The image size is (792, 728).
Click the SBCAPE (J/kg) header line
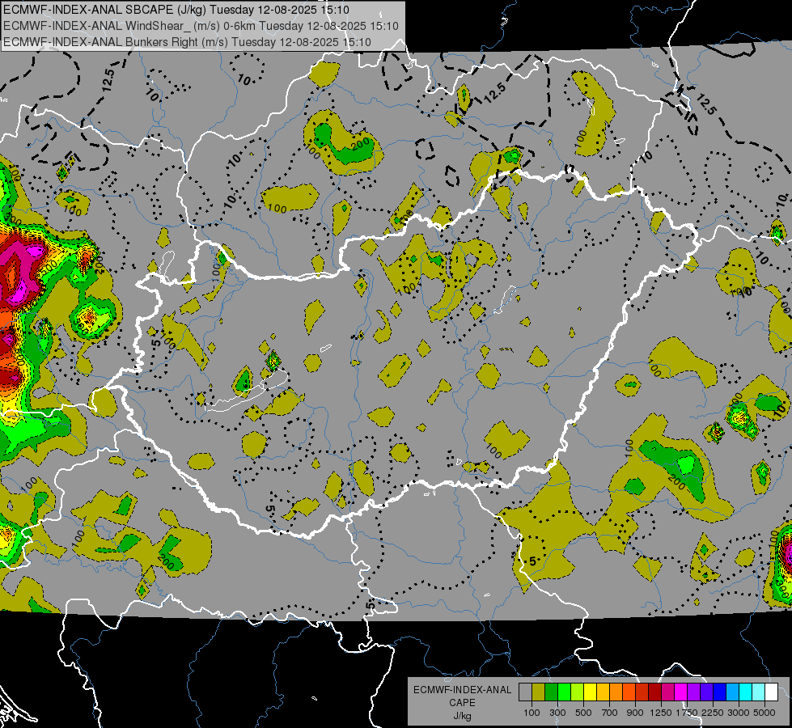click(176, 10)
